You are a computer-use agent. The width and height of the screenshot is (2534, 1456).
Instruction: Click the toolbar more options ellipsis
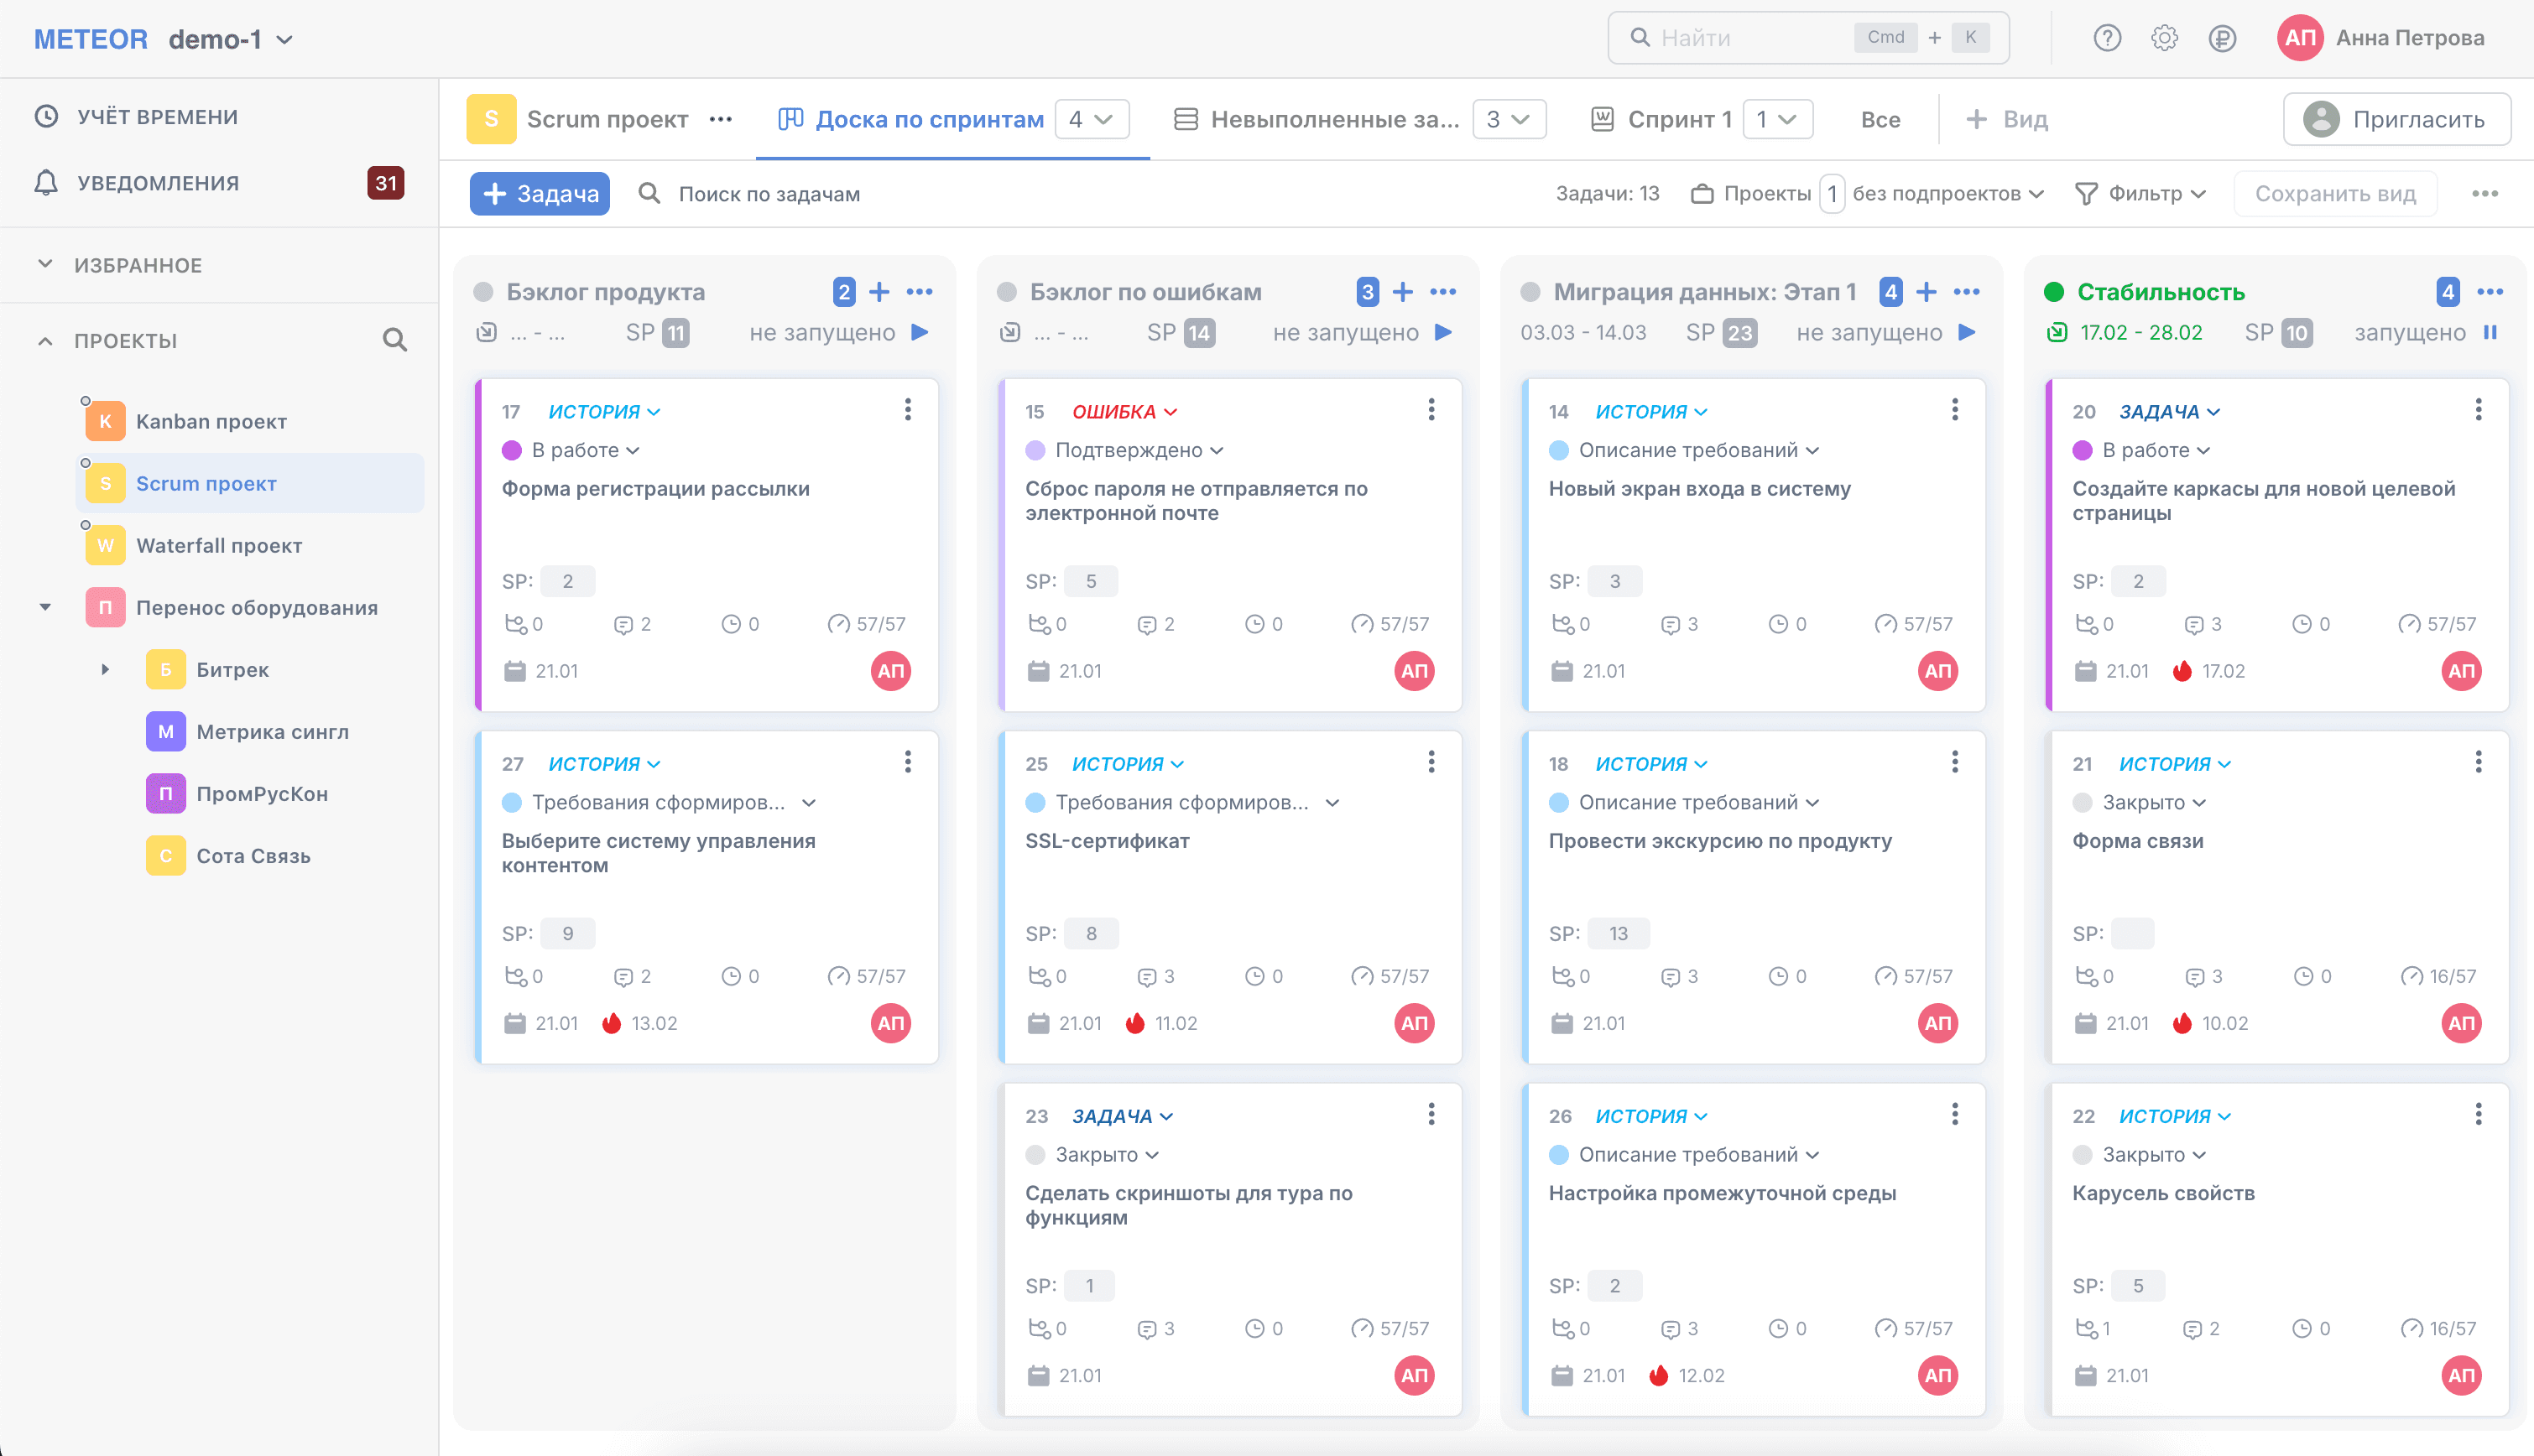(2485, 194)
